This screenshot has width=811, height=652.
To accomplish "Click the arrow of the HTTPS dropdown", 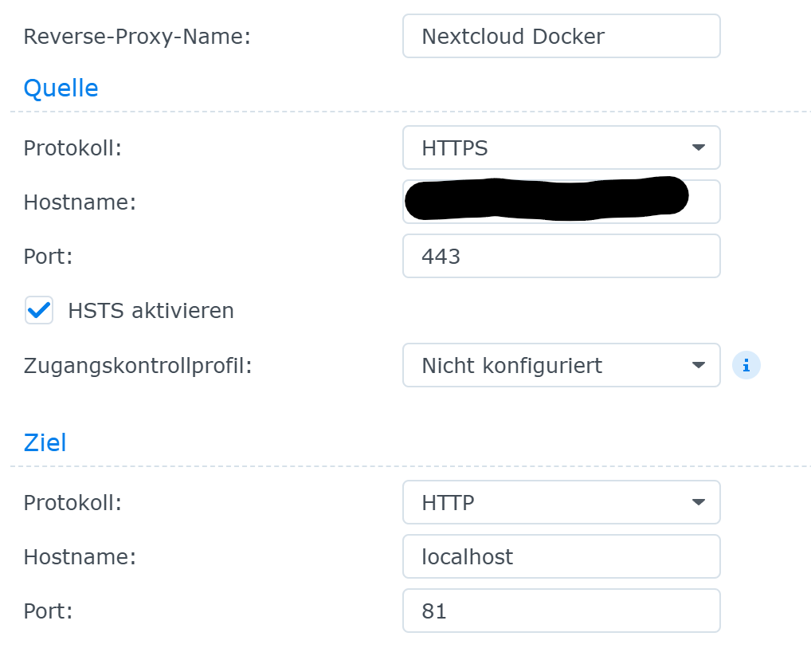I will point(699,147).
